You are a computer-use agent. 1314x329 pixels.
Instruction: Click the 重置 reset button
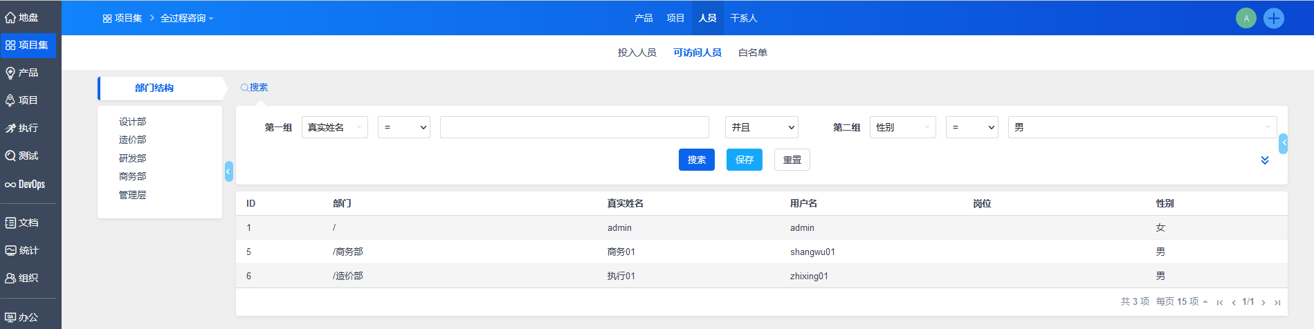(792, 160)
